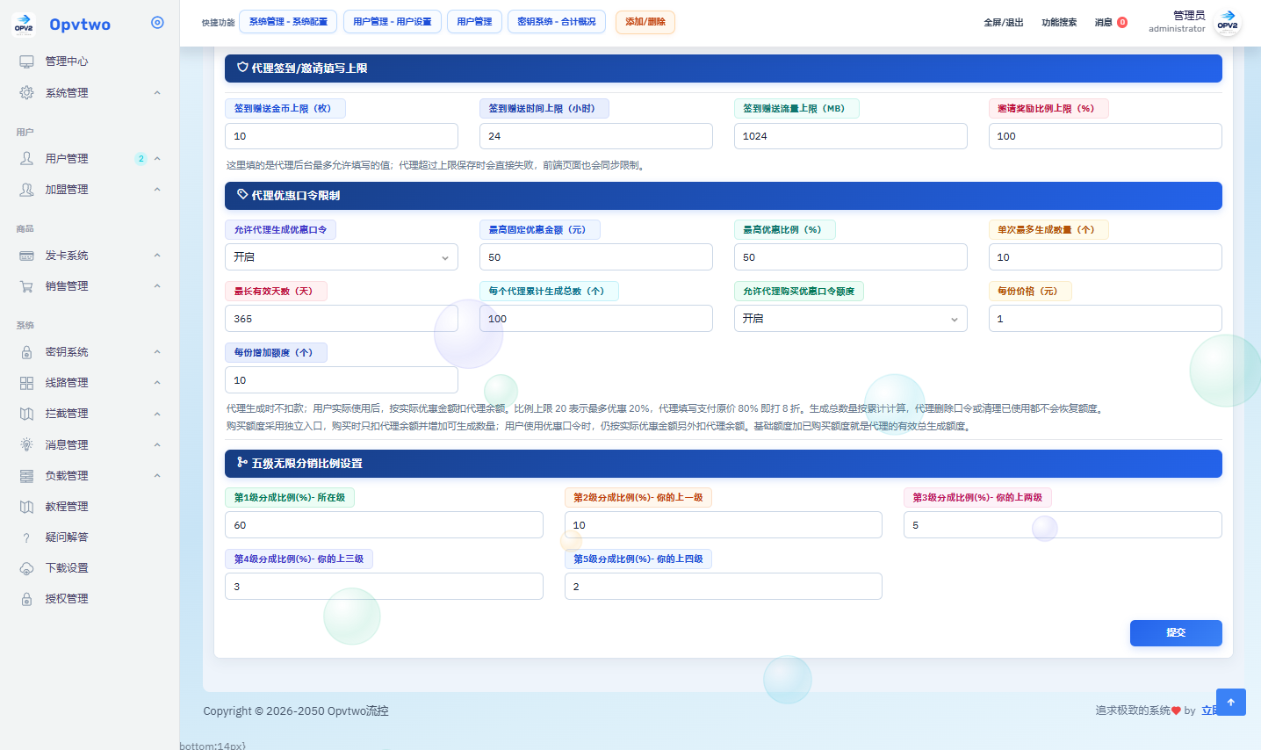The width and height of the screenshot is (1261, 750).
Task: Click the 第1级分成比例 input field
Action: [384, 525]
